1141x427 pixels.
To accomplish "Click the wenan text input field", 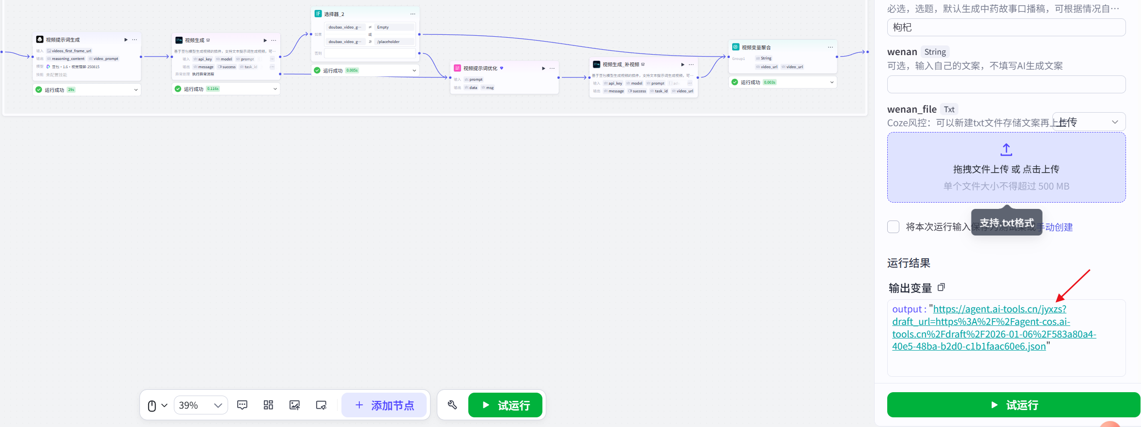I will point(1006,85).
